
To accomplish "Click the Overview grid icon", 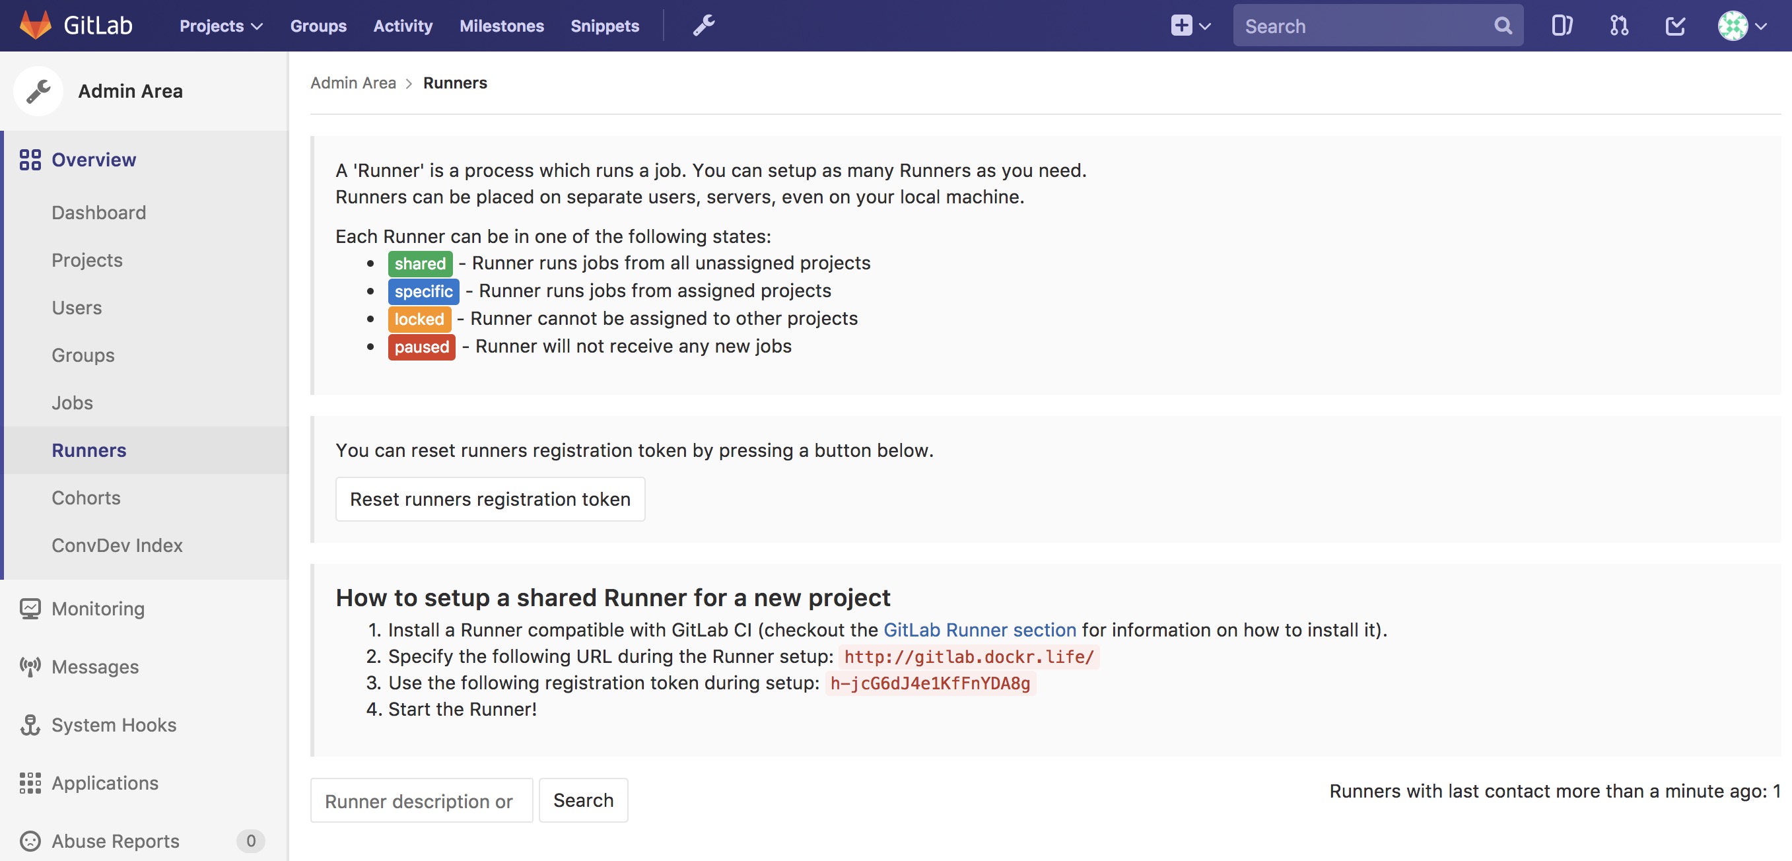I will (30, 159).
